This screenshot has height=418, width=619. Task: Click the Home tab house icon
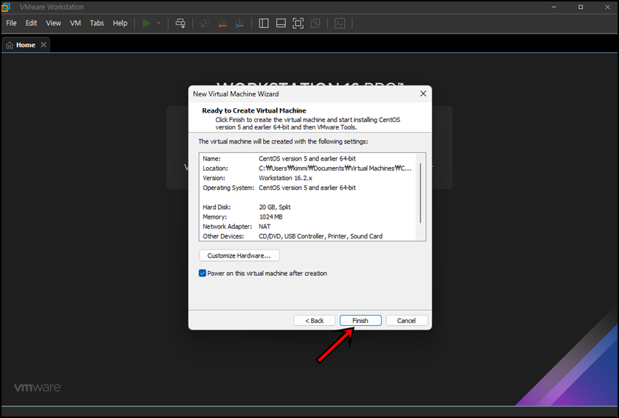click(10, 45)
